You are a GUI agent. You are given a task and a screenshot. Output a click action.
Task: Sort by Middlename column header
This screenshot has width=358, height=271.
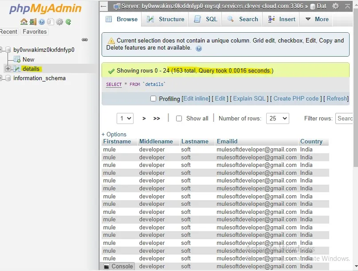156,142
